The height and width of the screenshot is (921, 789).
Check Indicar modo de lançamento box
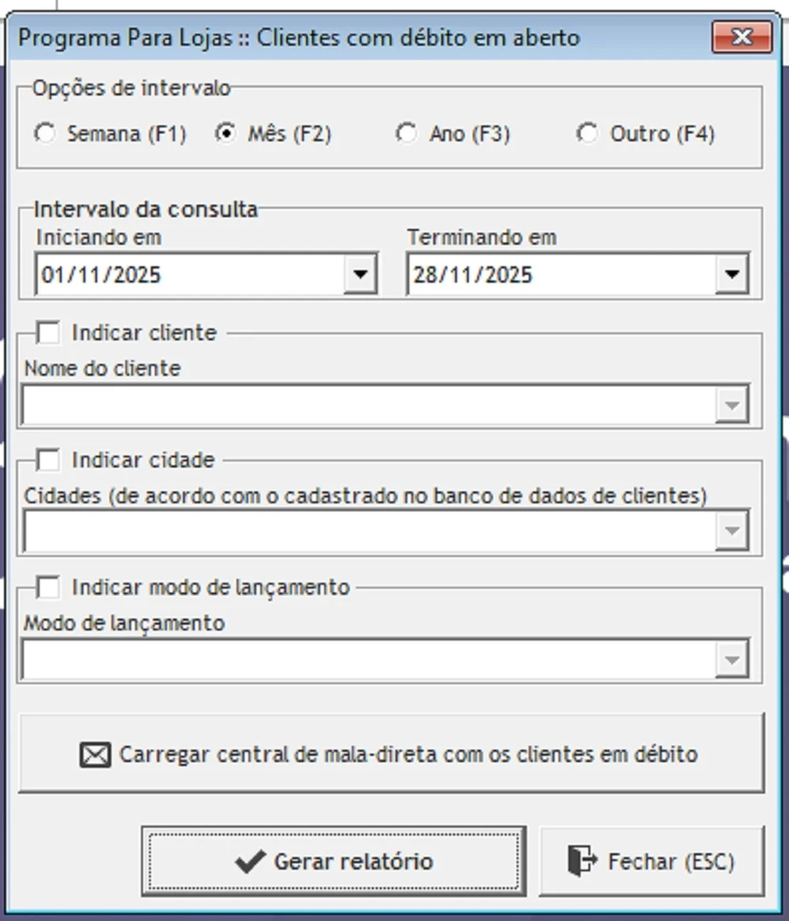click(x=48, y=588)
